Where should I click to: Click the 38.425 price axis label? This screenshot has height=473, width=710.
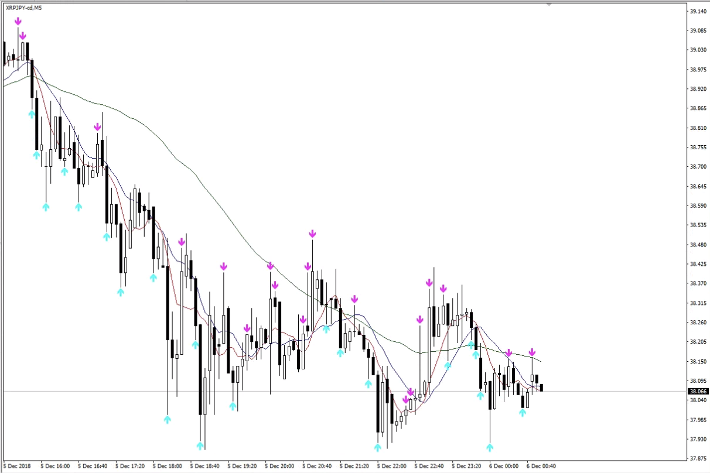pos(699,264)
